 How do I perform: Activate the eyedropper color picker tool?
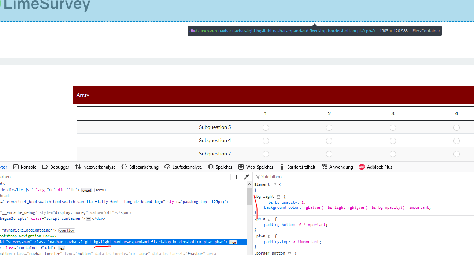pyautogui.click(x=247, y=177)
